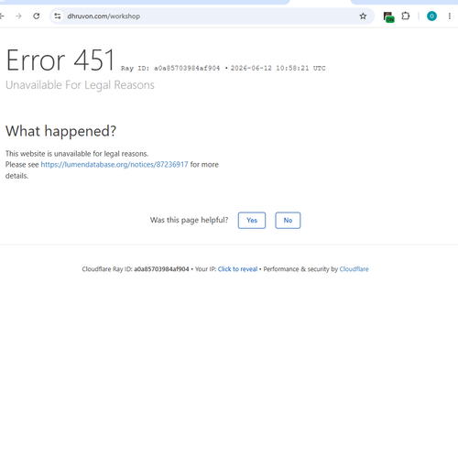Answer Yes to the page helpful question

tap(252, 220)
